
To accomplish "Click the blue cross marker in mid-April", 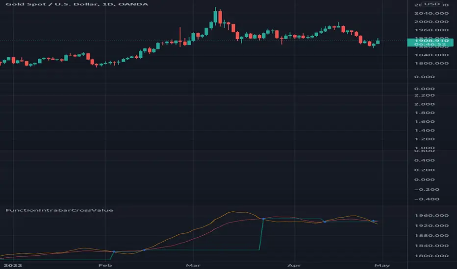I will tap(325, 222).
